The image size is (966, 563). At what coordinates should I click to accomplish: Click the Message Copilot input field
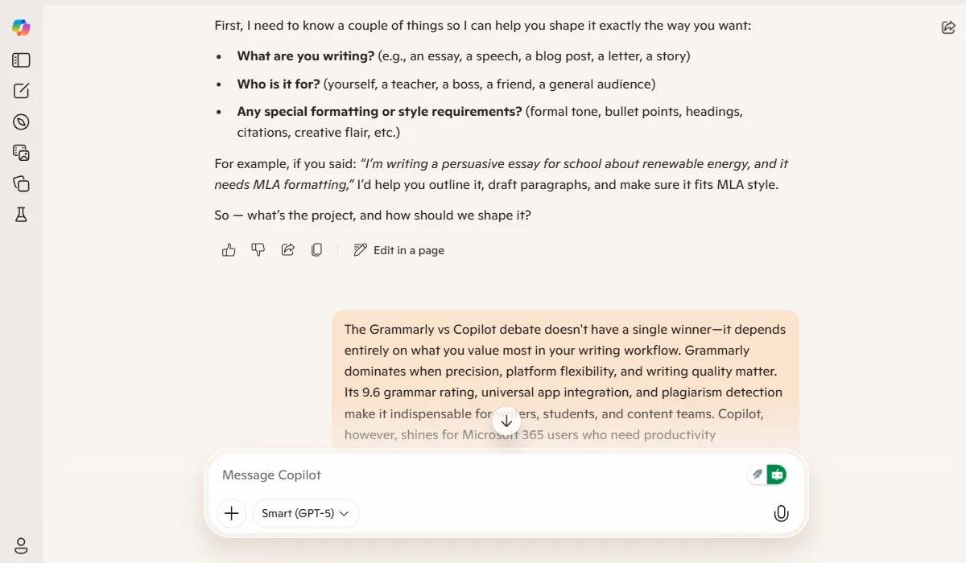pyautogui.click(x=483, y=475)
